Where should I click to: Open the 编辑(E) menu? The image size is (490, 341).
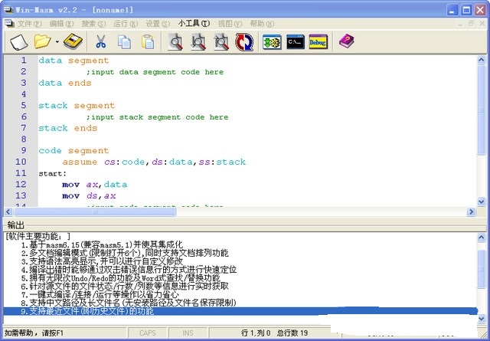tap(61, 24)
